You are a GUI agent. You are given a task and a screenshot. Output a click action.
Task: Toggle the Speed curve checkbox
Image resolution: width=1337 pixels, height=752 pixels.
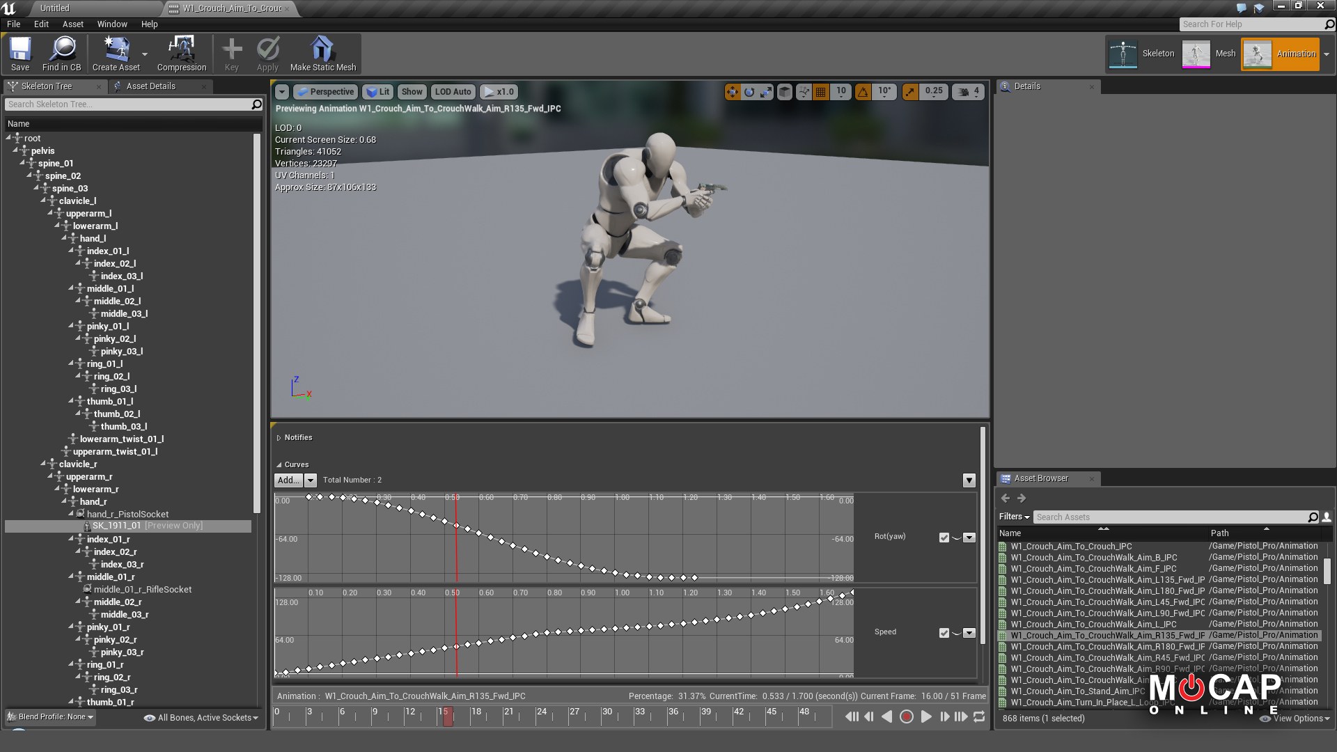[944, 633]
